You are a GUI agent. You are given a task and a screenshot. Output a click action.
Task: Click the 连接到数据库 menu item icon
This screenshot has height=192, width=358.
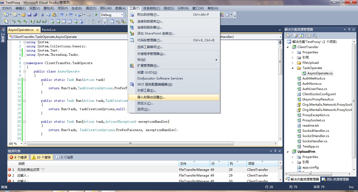(x=132, y=21)
